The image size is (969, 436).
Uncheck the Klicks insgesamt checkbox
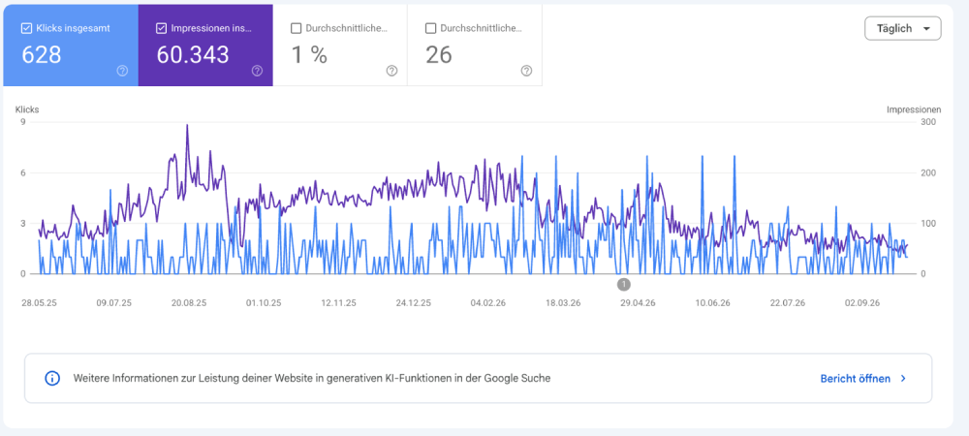[x=26, y=28]
